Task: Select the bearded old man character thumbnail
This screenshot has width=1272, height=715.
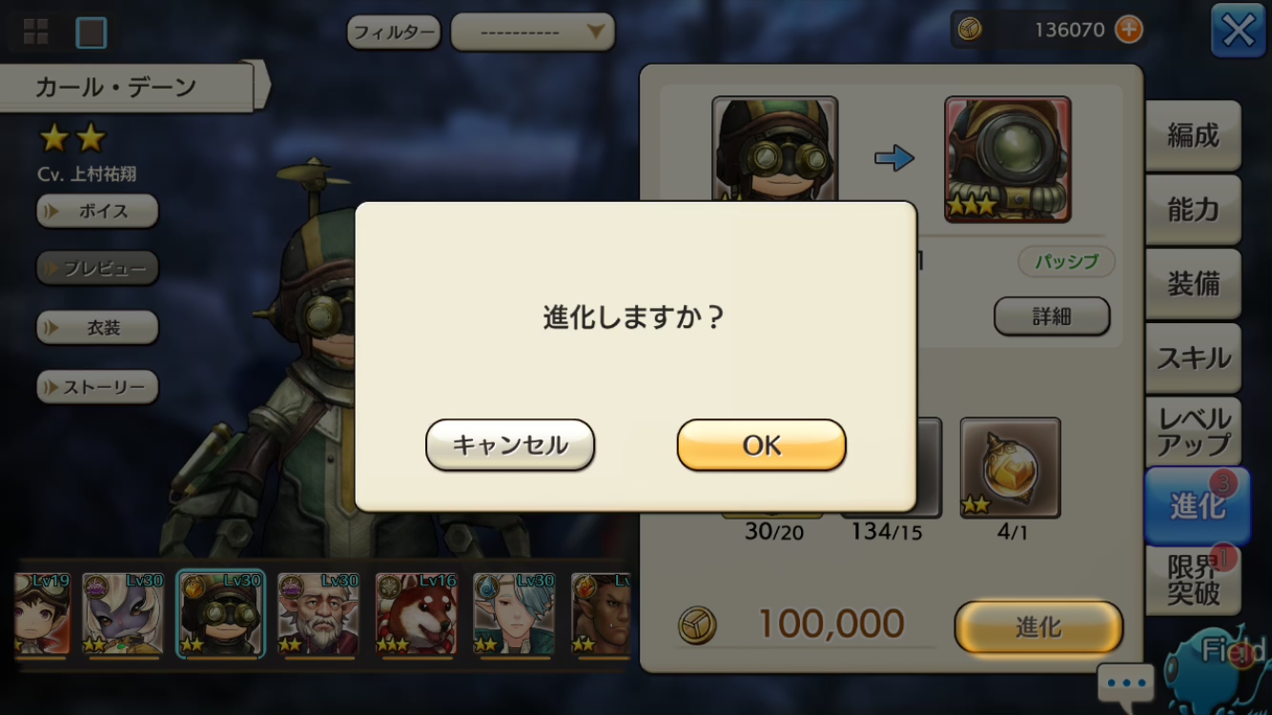Action: coord(318,613)
